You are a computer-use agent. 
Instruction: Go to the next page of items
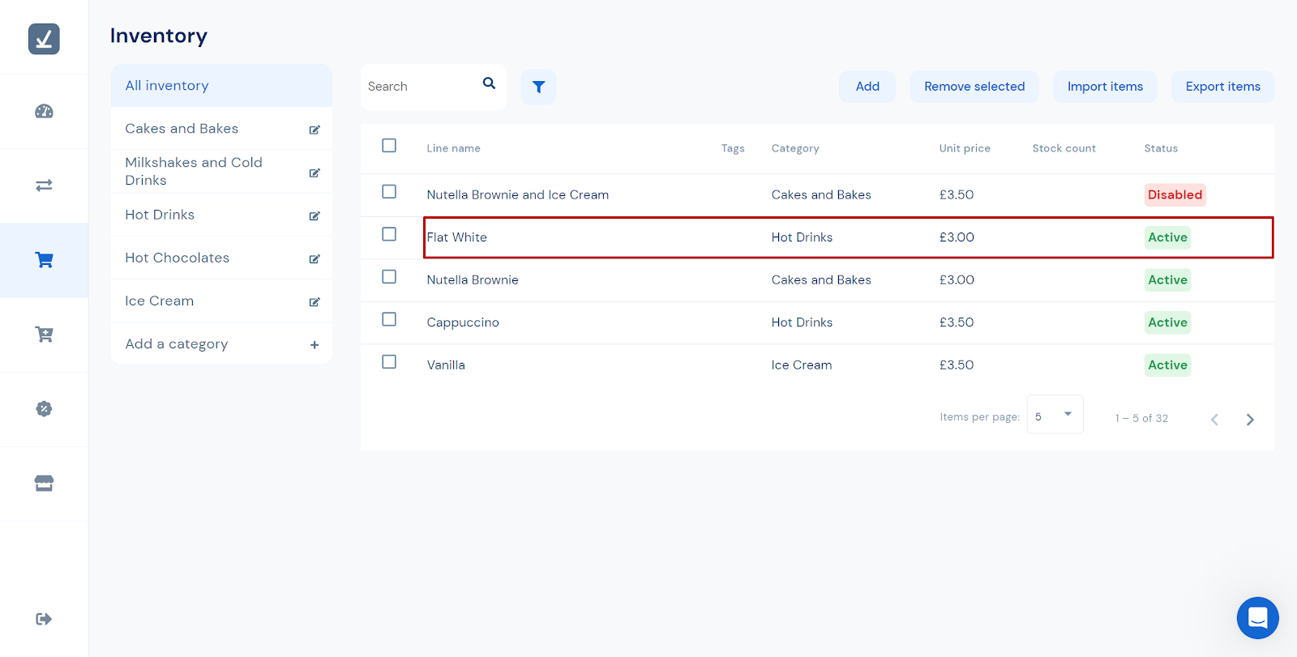coord(1250,420)
